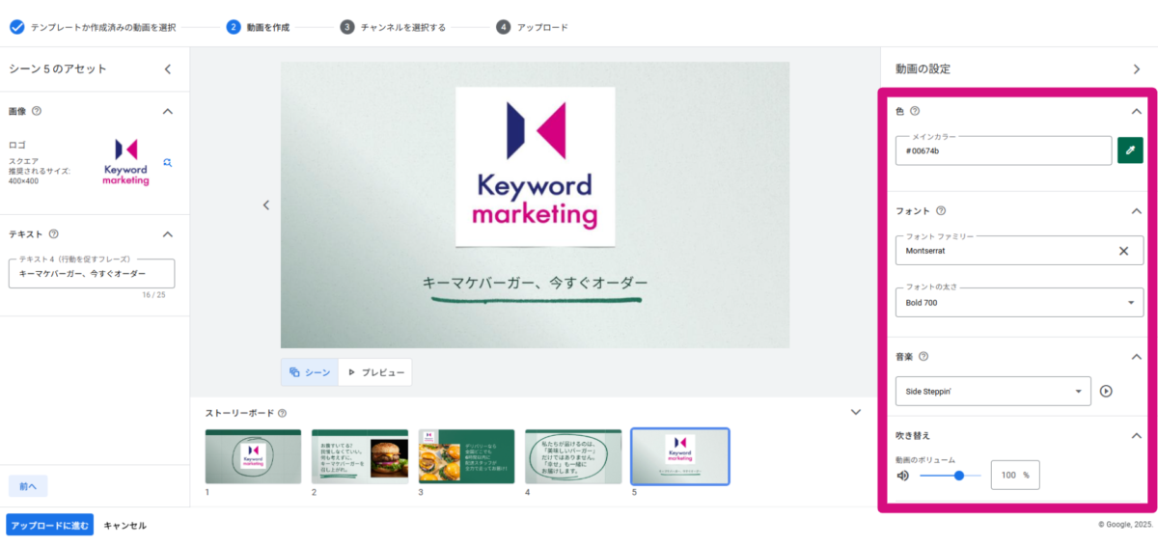The height and width of the screenshot is (546, 1158).
Task: Collapse the 色 settings section
Action: [x=1136, y=111]
